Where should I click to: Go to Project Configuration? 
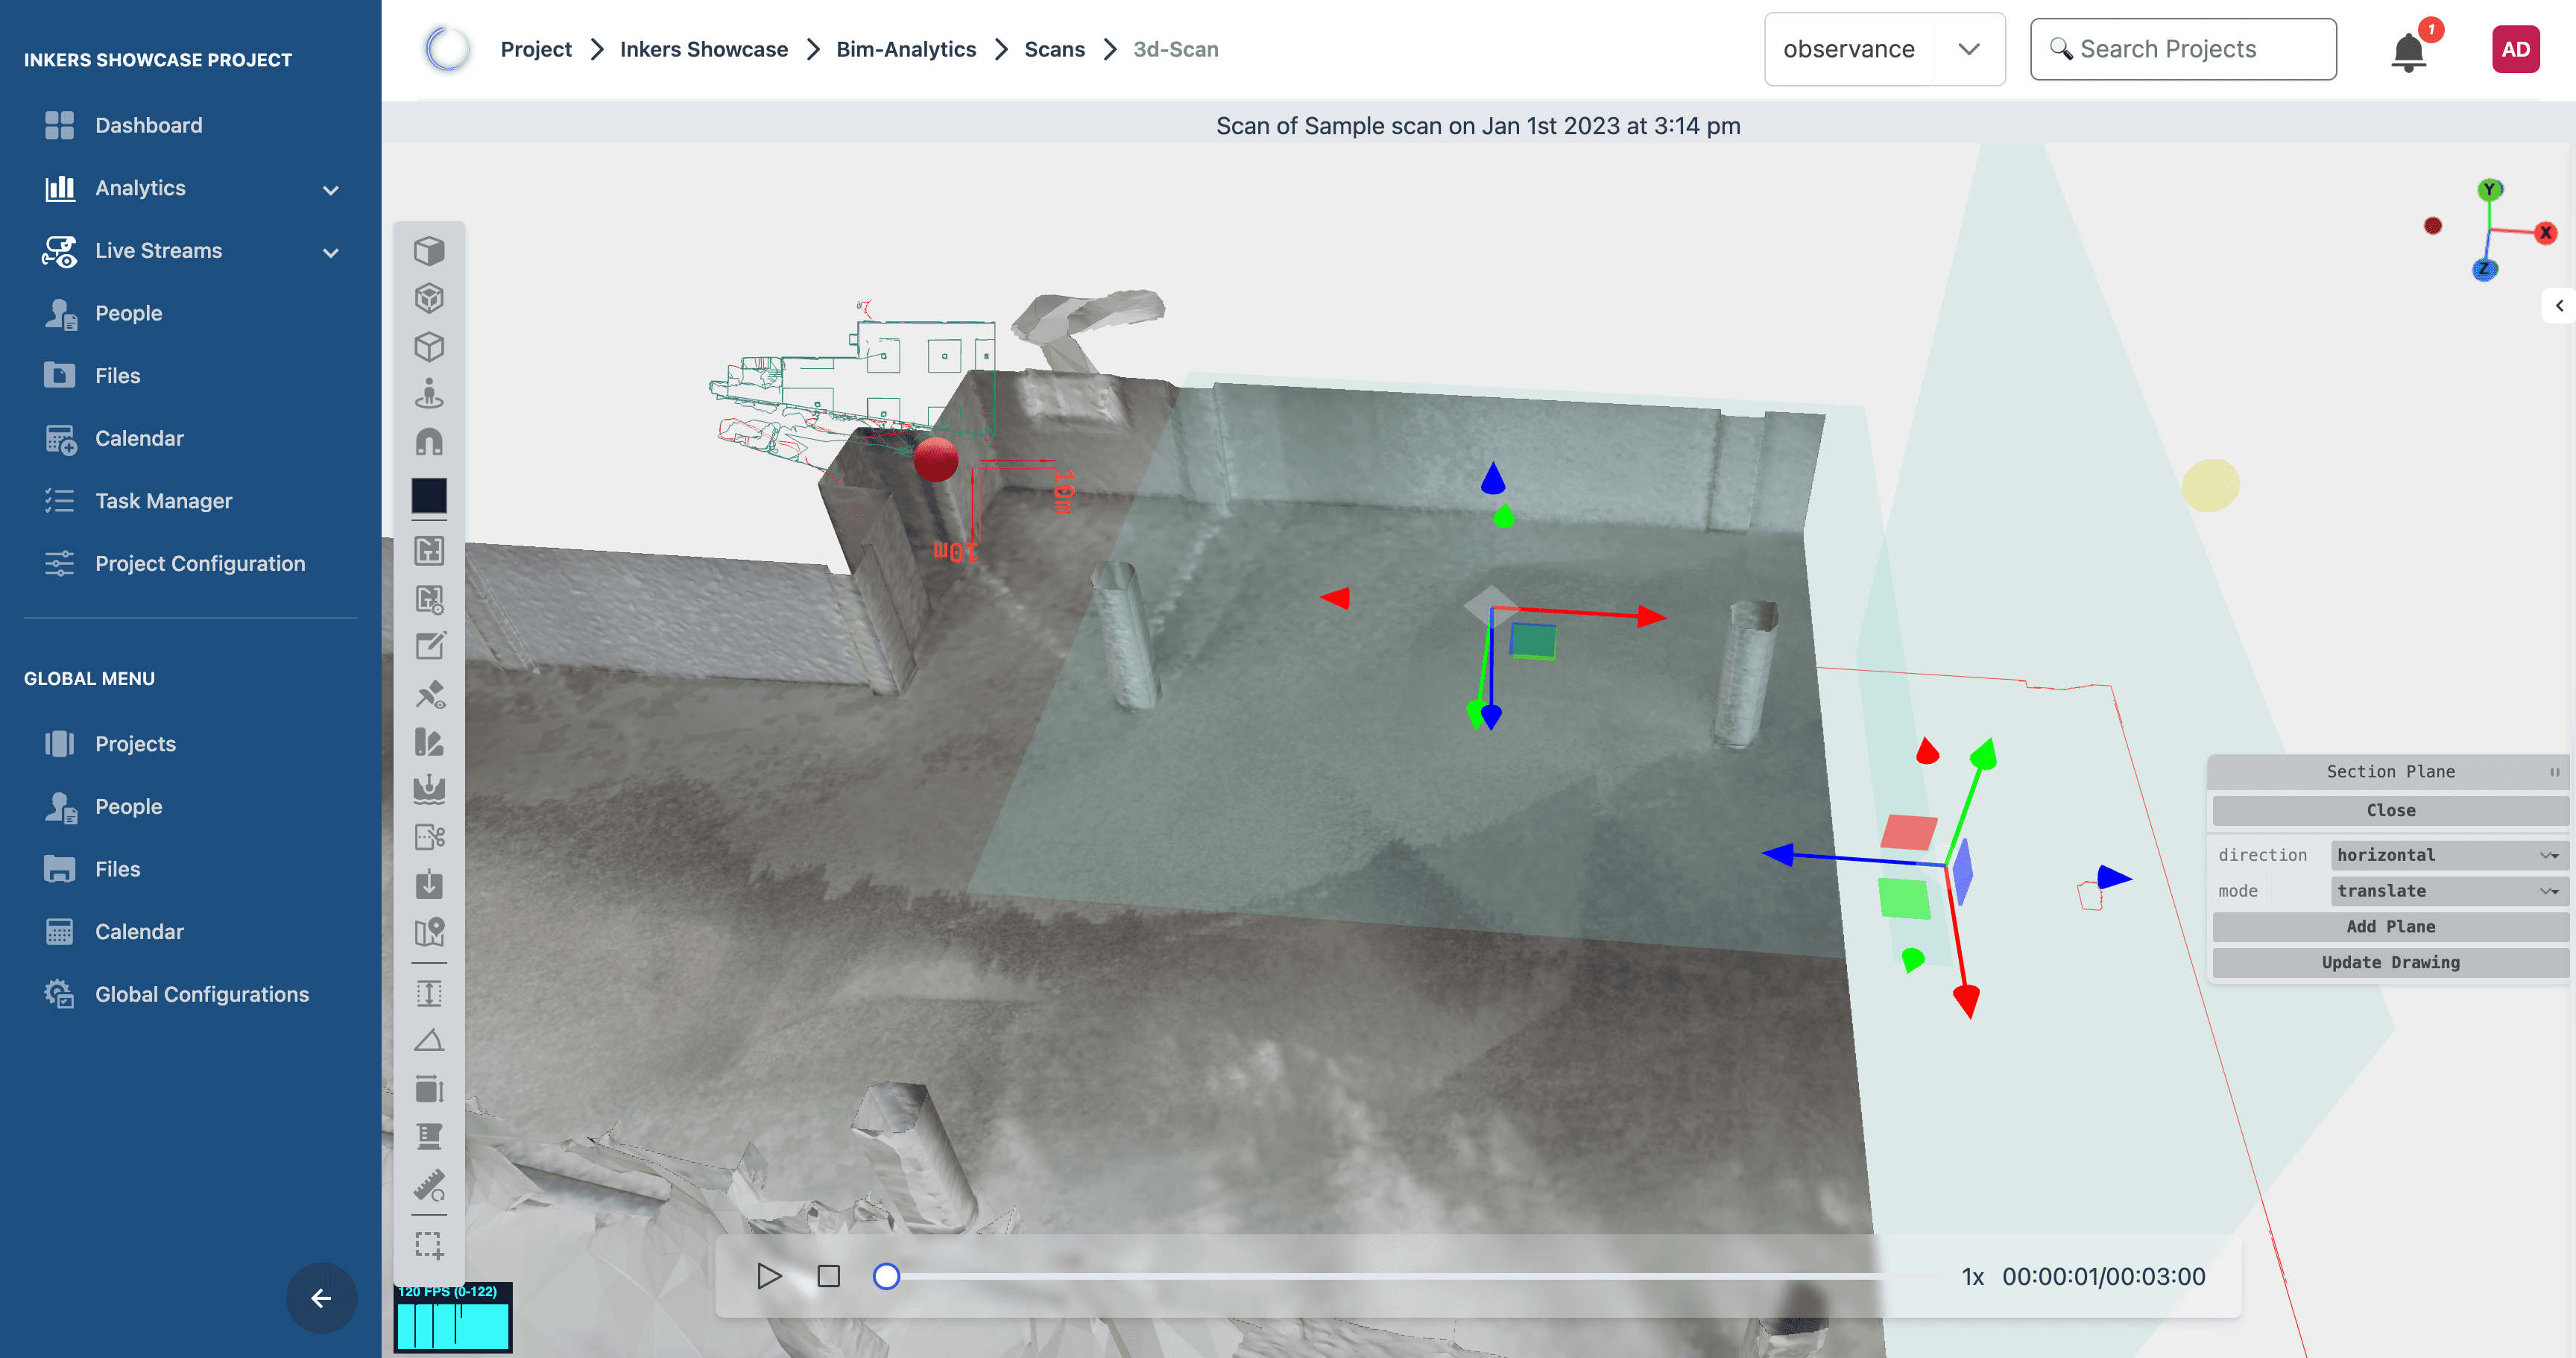(200, 564)
